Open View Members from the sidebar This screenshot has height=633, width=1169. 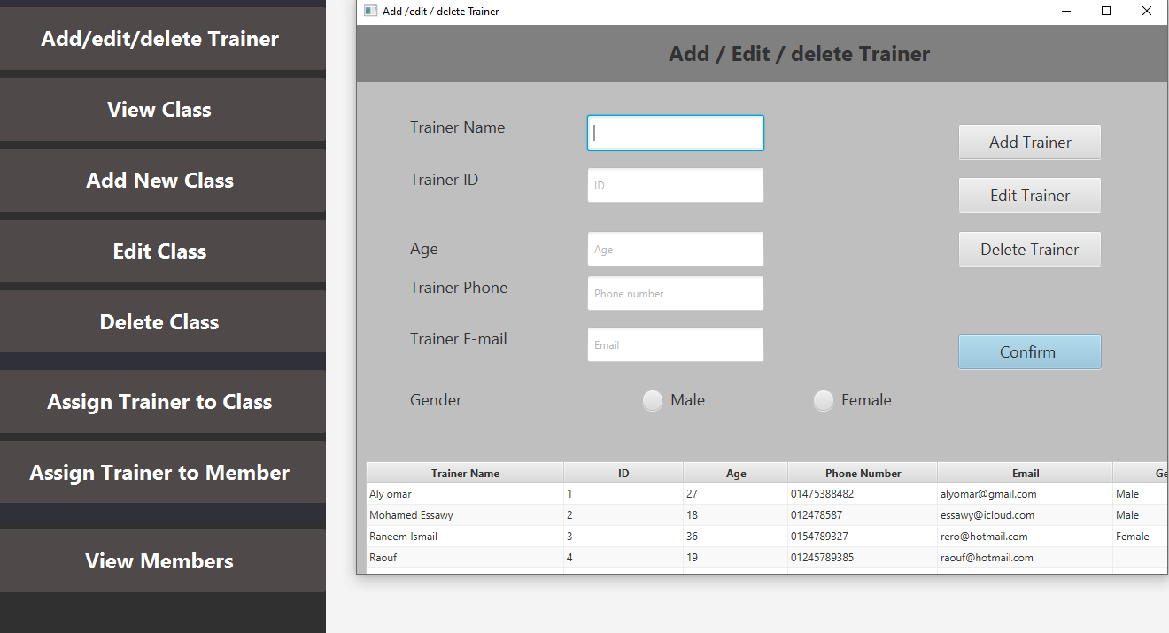(159, 560)
